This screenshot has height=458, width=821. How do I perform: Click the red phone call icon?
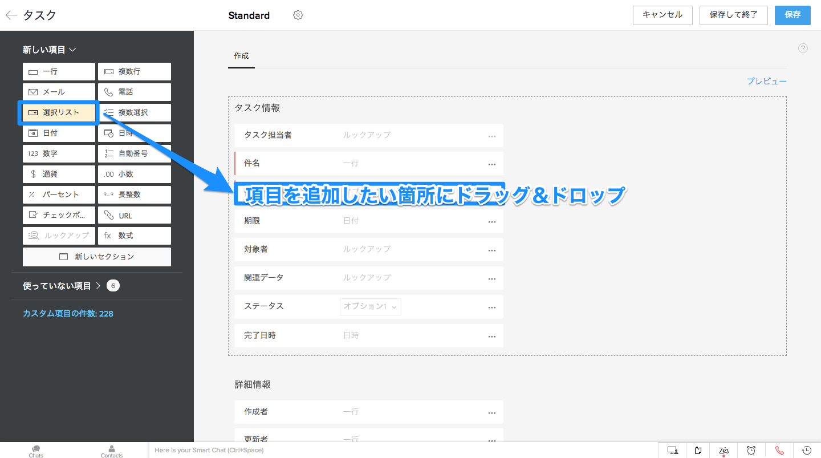[779, 450]
